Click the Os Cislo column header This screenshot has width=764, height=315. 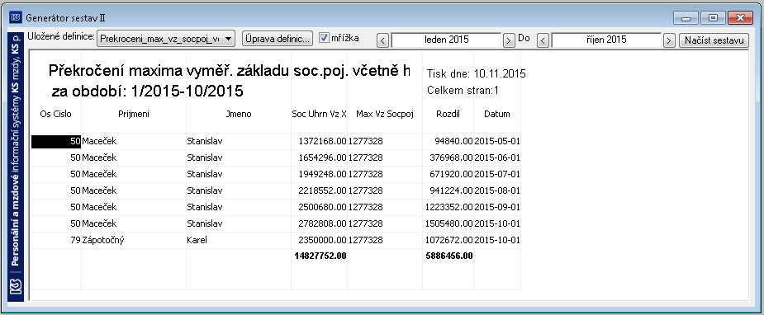point(55,115)
